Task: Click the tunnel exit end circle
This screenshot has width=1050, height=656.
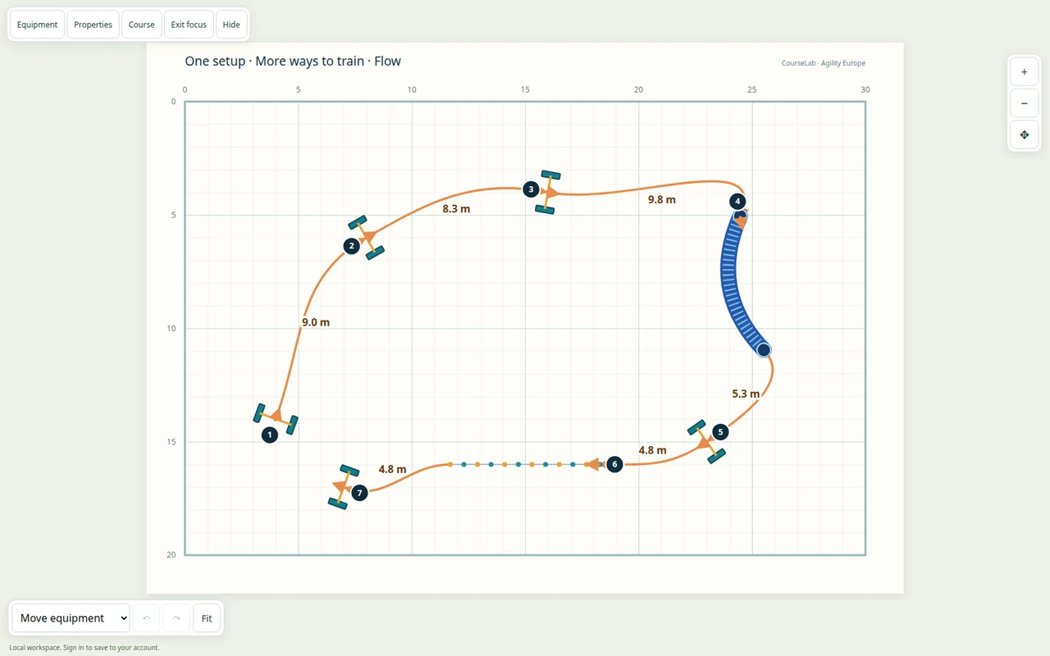Action: coord(764,350)
